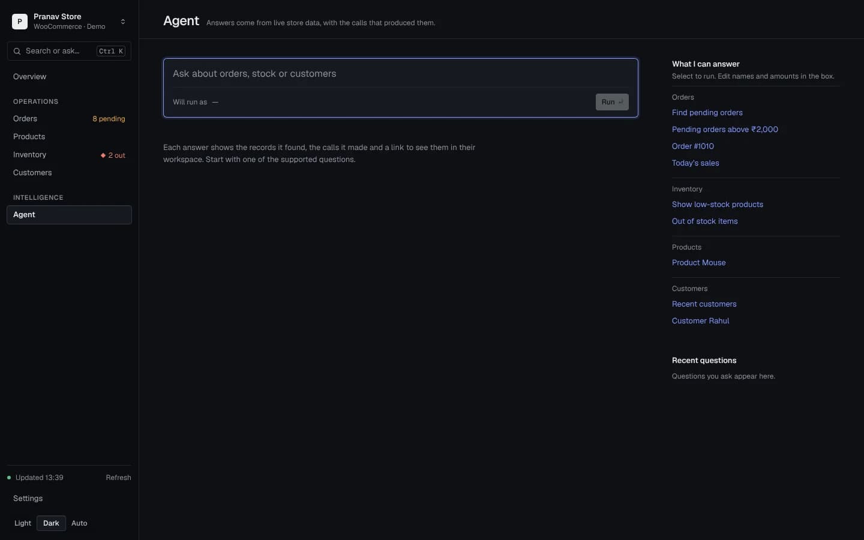Expand the store switcher chevron
This screenshot has width=864, height=540.
[123, 22]
